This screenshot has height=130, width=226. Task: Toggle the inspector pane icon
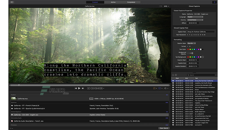coord(214,2)
